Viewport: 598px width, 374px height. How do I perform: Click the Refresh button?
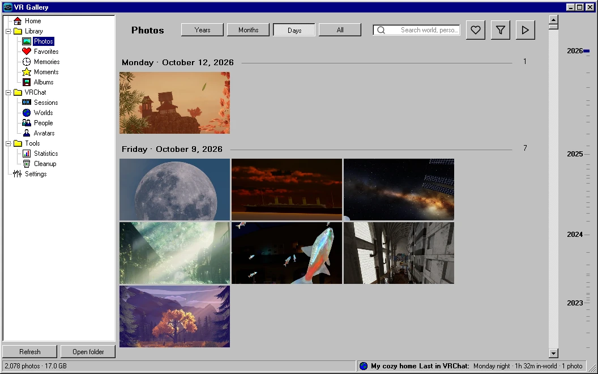(x=30, y=351)
